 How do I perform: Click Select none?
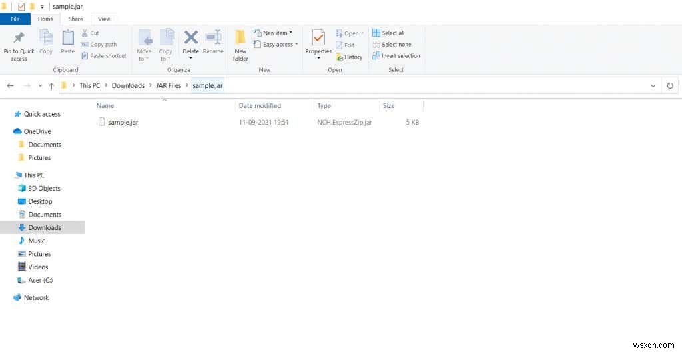(392, 45)
